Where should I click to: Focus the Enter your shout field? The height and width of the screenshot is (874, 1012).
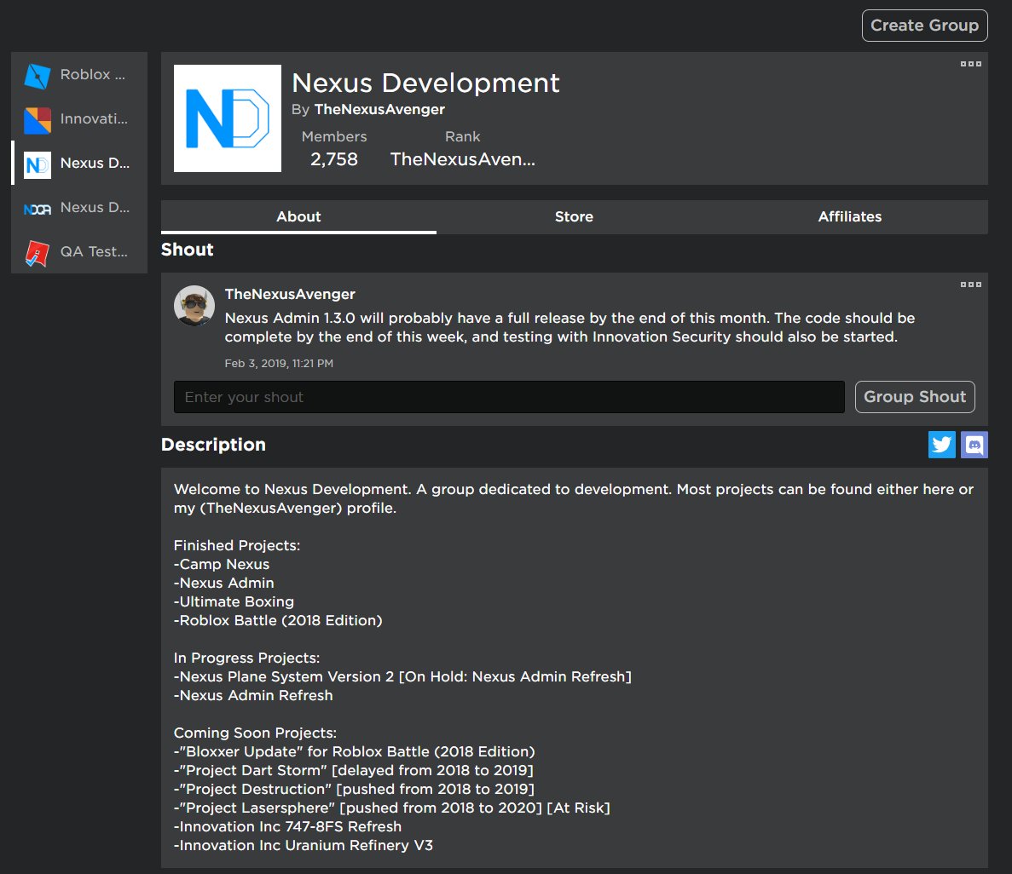509,397
